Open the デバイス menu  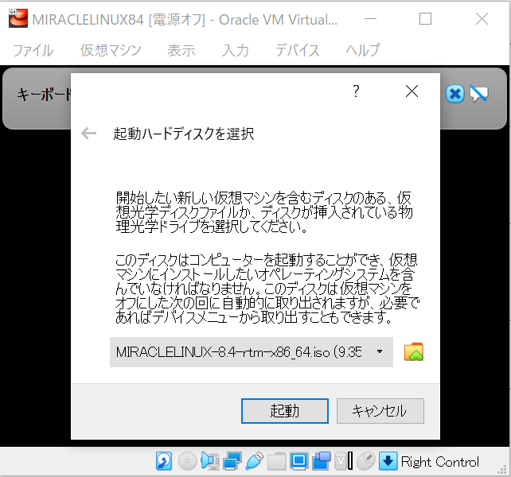tap(297, 50)
